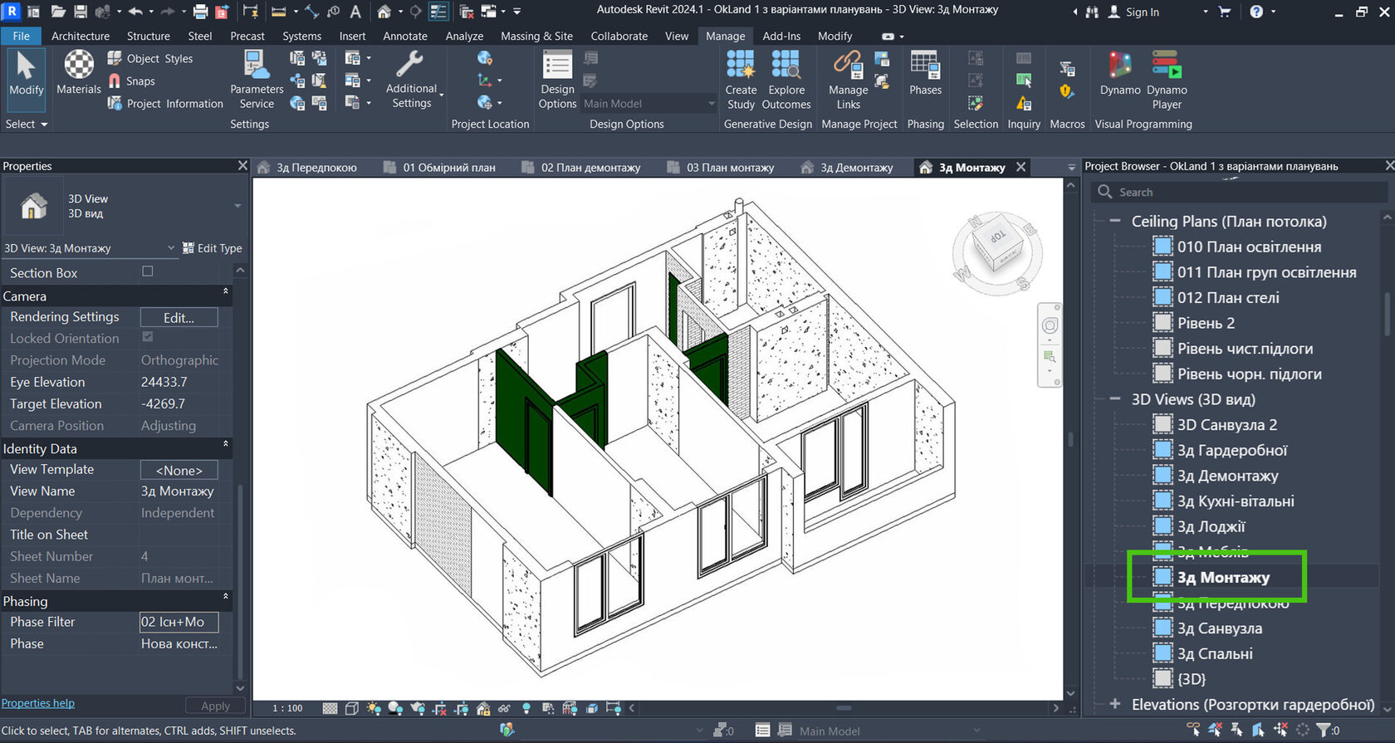
Task: Click the Phase Filter value field
Action: click(179, 622)
